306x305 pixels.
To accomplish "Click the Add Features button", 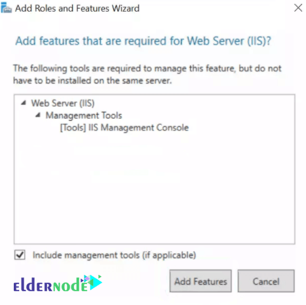I will click(x=201, y=281).
